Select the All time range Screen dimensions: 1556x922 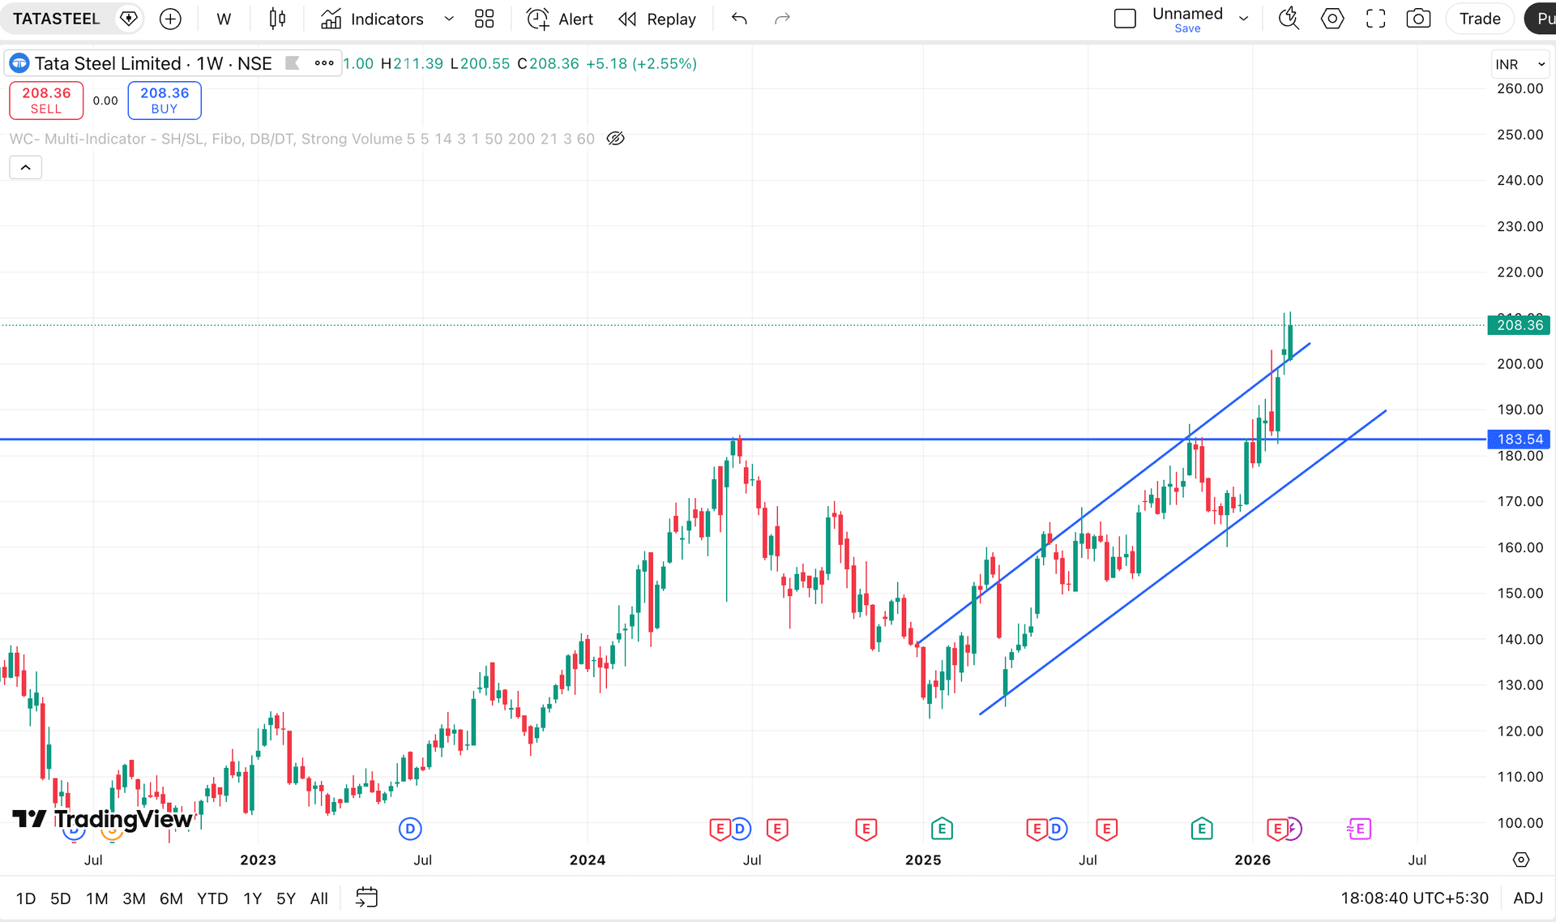pyautogui.click(x=319, y=898)
